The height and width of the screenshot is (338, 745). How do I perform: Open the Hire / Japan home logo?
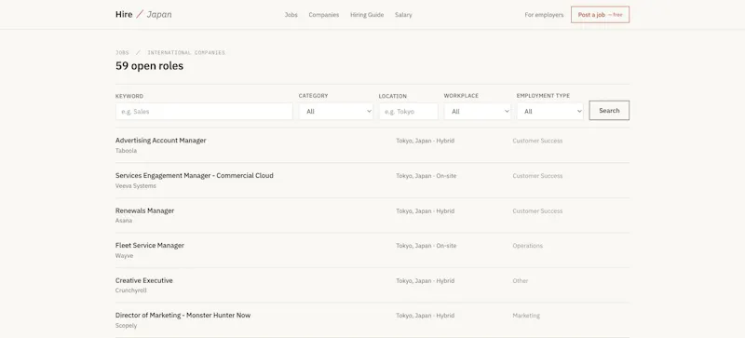click(143, 14)
